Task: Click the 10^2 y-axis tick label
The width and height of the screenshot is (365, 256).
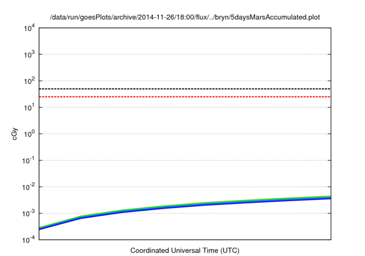Action: click(29, 81)
